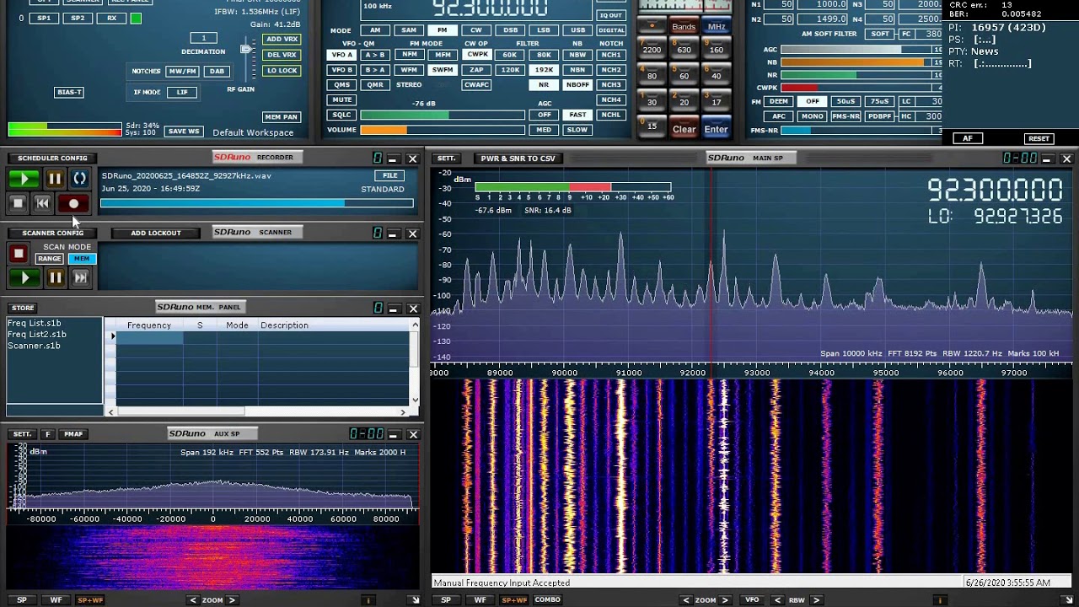
Task: Pause the recorder playback
Action: pyautogui.click(x=55, y=179)
